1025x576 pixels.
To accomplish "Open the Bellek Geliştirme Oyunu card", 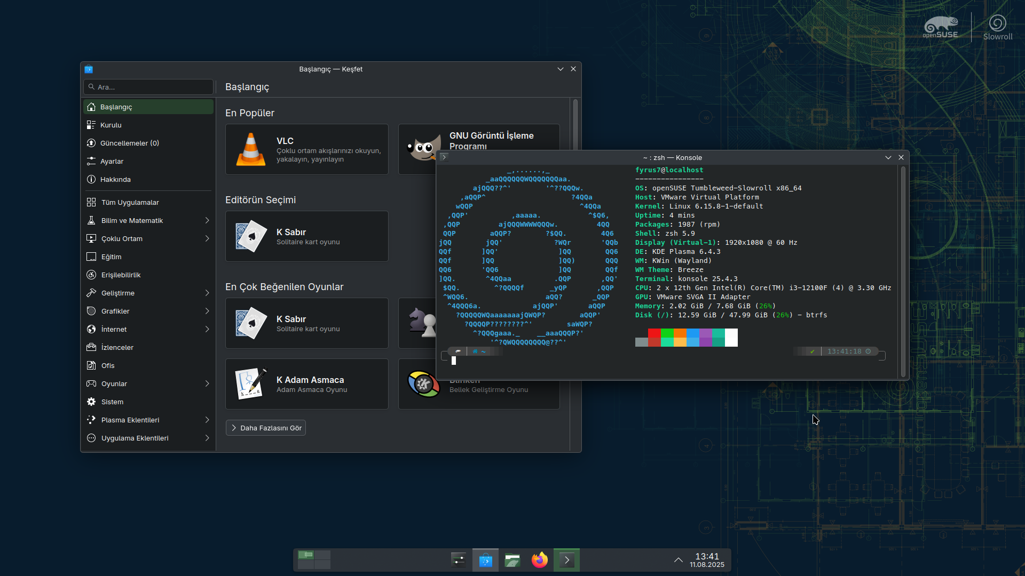I will [479, 395].
